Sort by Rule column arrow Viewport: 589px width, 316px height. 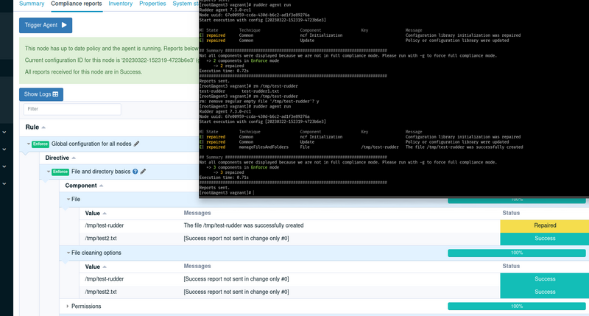[x=43, y=127]
